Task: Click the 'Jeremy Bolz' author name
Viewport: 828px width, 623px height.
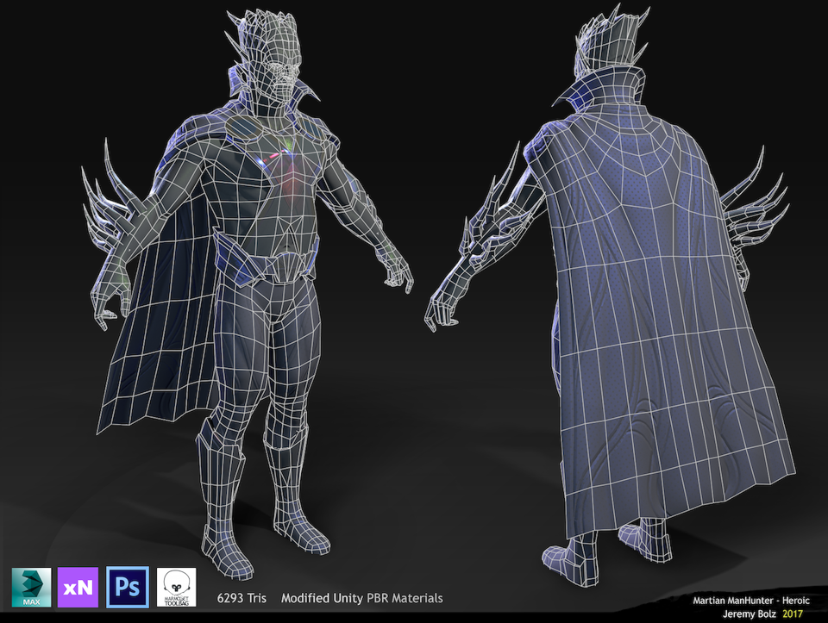Action: [750, 614]
